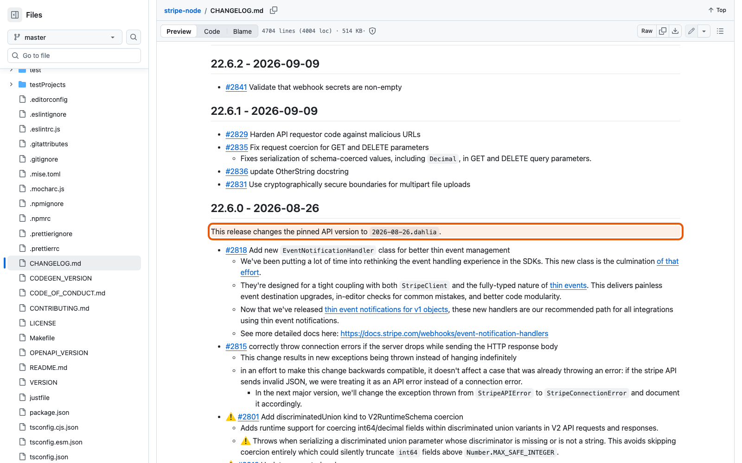Viewport: 742px width, 463px height.
Task: Open pull request #2818 link
Action: click(236, 250)
